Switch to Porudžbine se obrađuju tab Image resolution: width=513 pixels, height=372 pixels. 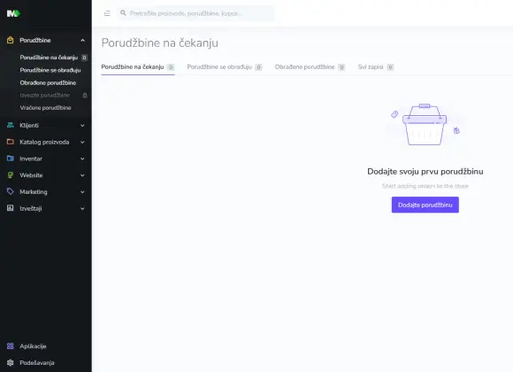click(x=225, y=67)
